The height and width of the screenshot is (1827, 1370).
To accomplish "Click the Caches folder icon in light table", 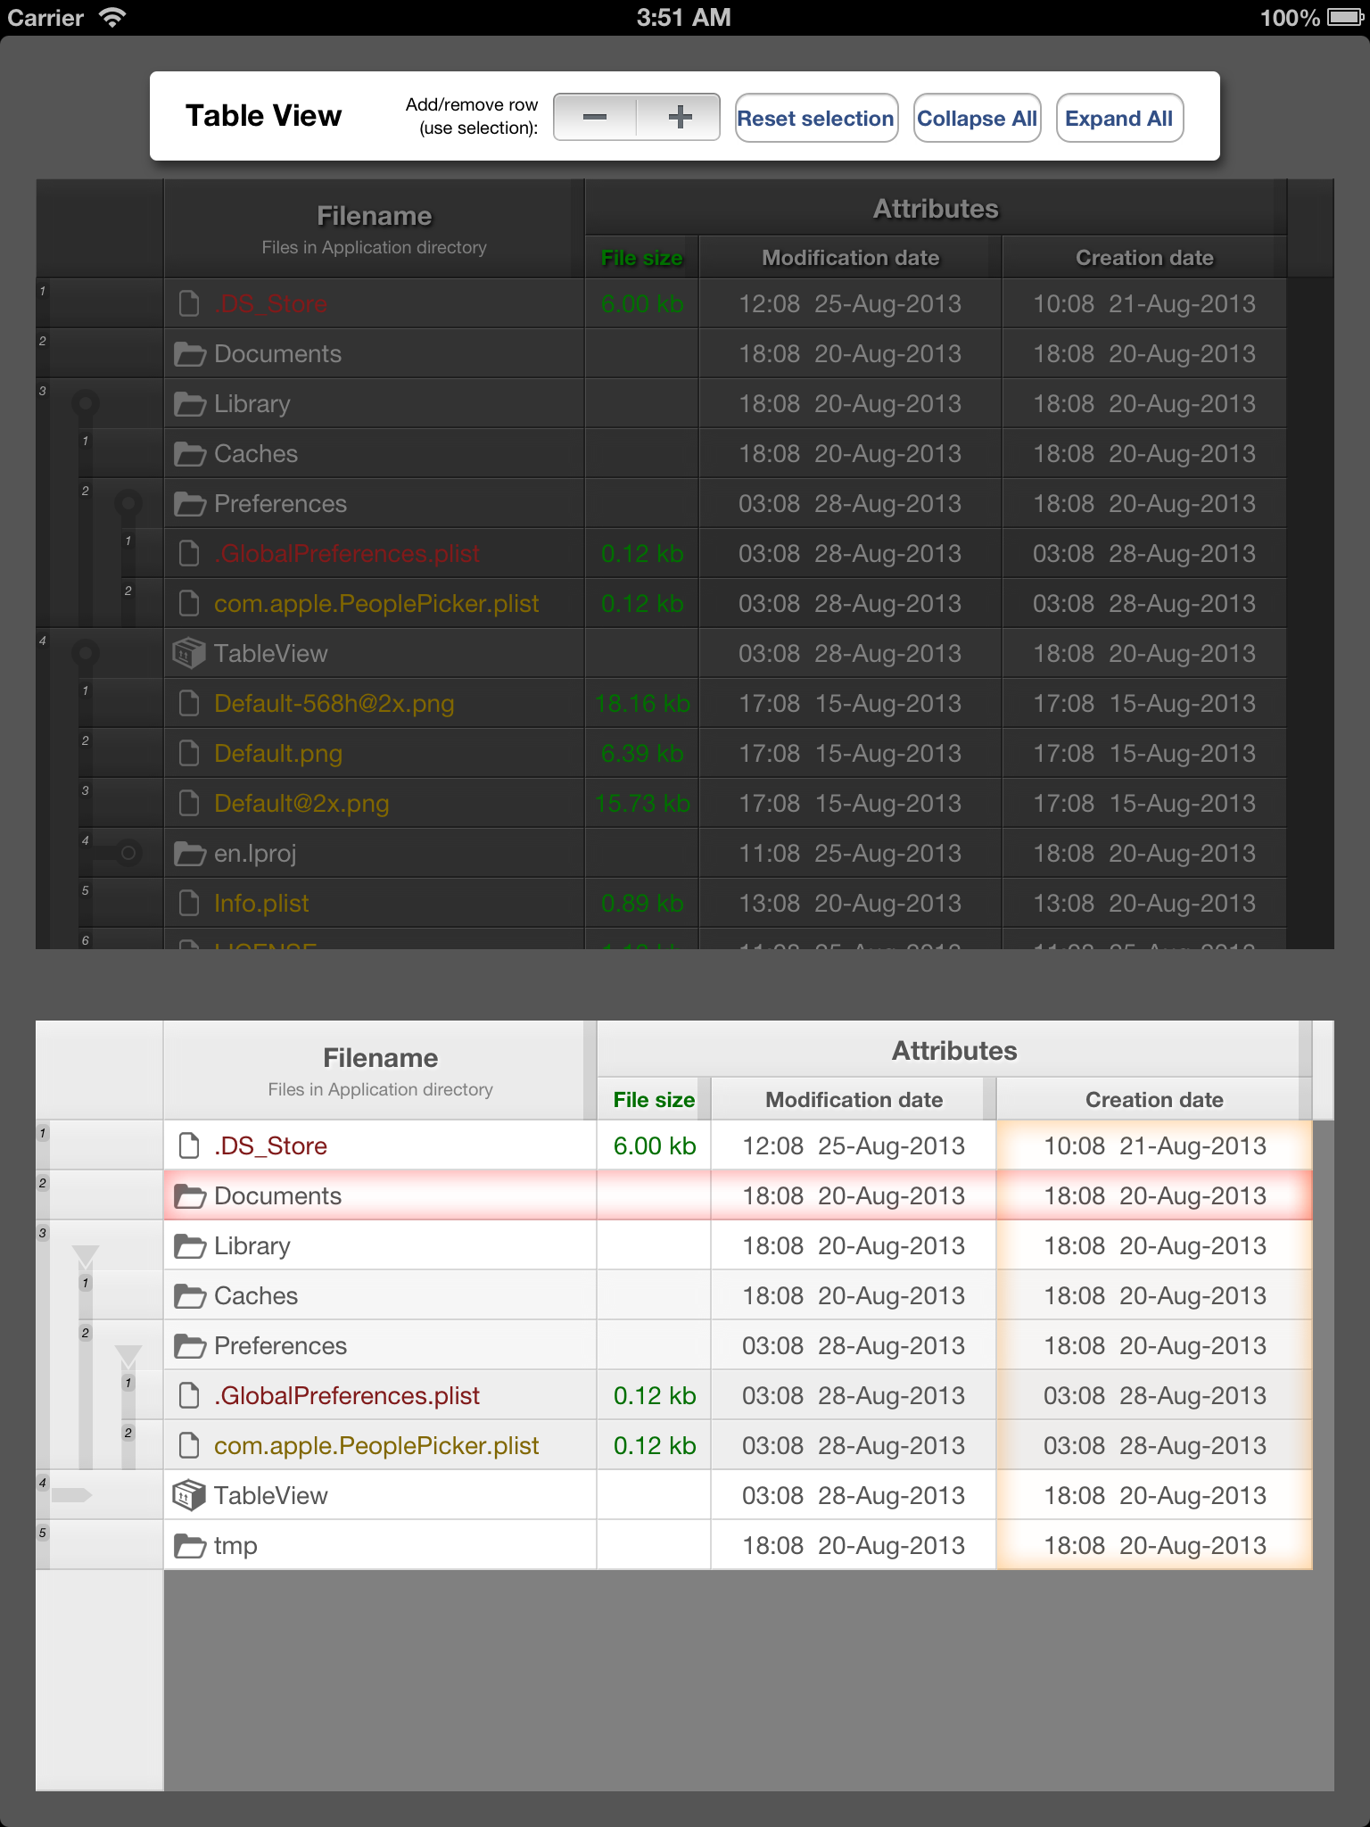I will click(189, 1296).
